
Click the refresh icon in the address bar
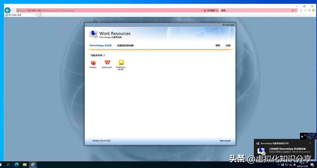[x=218, y=10]
